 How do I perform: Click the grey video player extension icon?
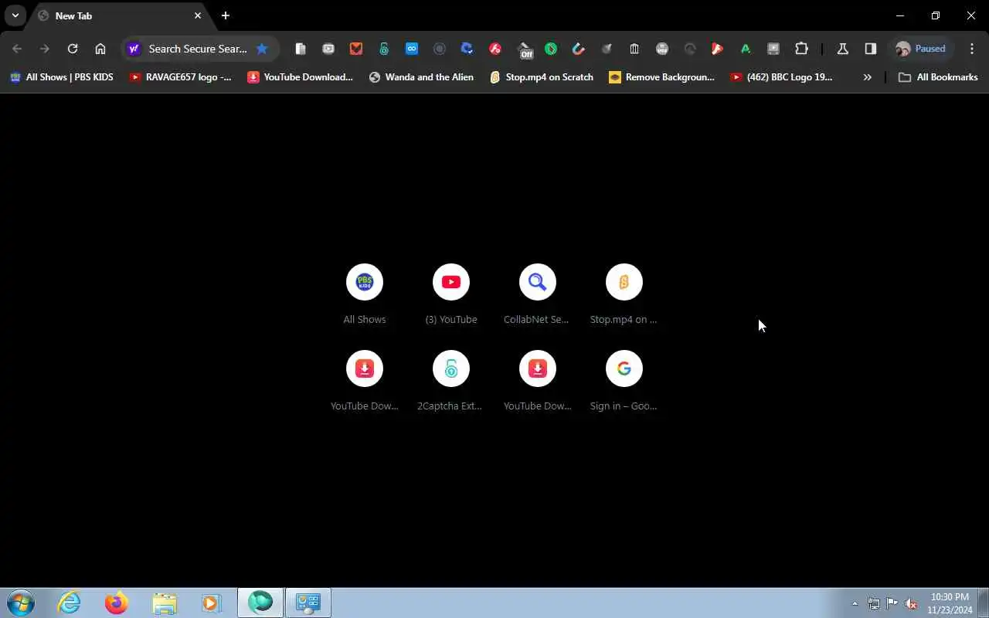click(328, 49)
